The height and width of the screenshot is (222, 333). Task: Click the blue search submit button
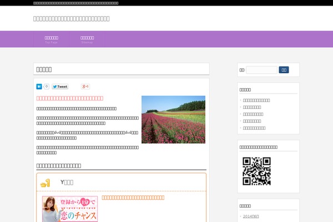[284, 70]
